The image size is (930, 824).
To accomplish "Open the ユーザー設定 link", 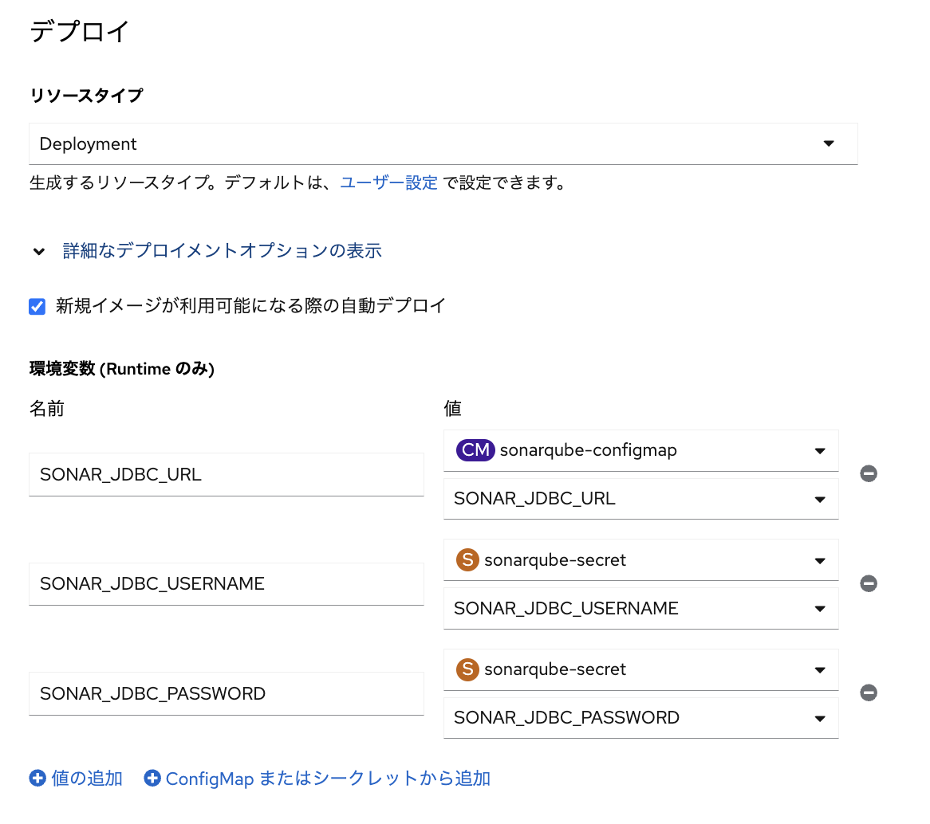I will pos(388,182).
